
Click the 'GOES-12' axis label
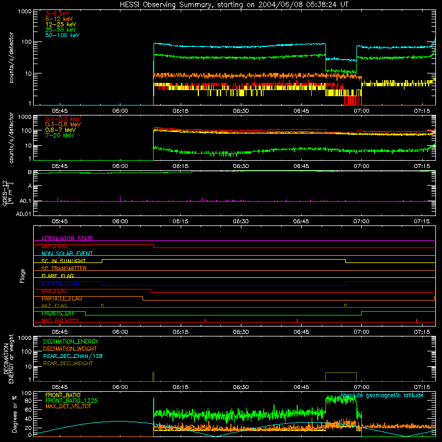coord(5,193)
